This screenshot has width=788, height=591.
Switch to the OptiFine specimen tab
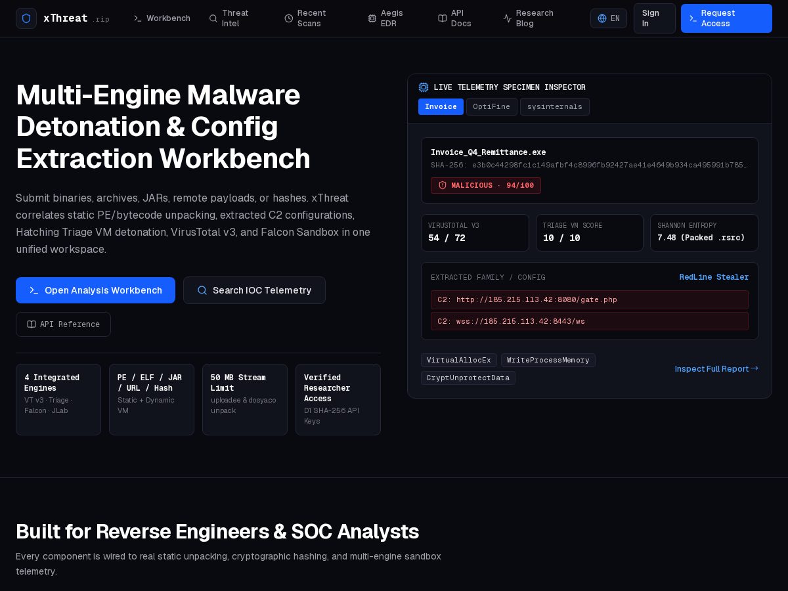pyautogui.click(x=491, y=106)
